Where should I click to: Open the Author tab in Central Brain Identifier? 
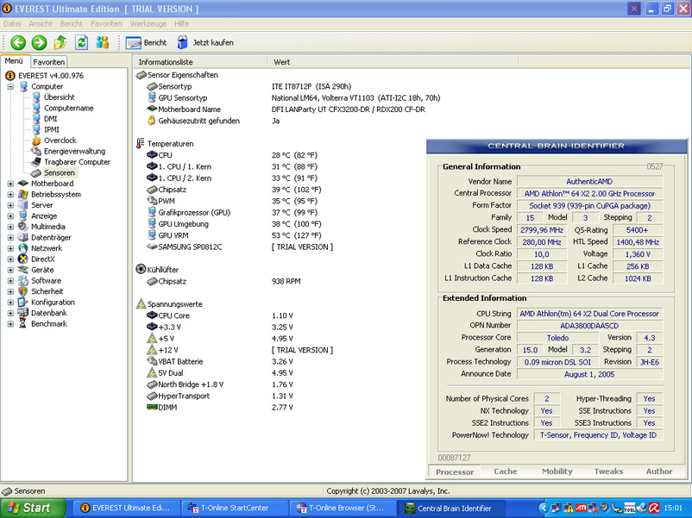tap(659, 471)
